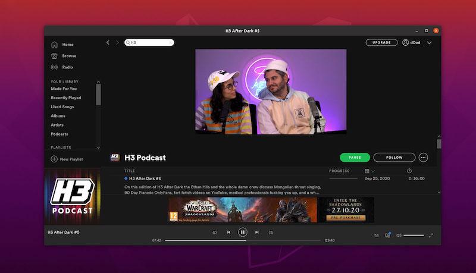The image size is (476, 273).
Task: Go forward with the right arrow
Action: click(117, 42)
